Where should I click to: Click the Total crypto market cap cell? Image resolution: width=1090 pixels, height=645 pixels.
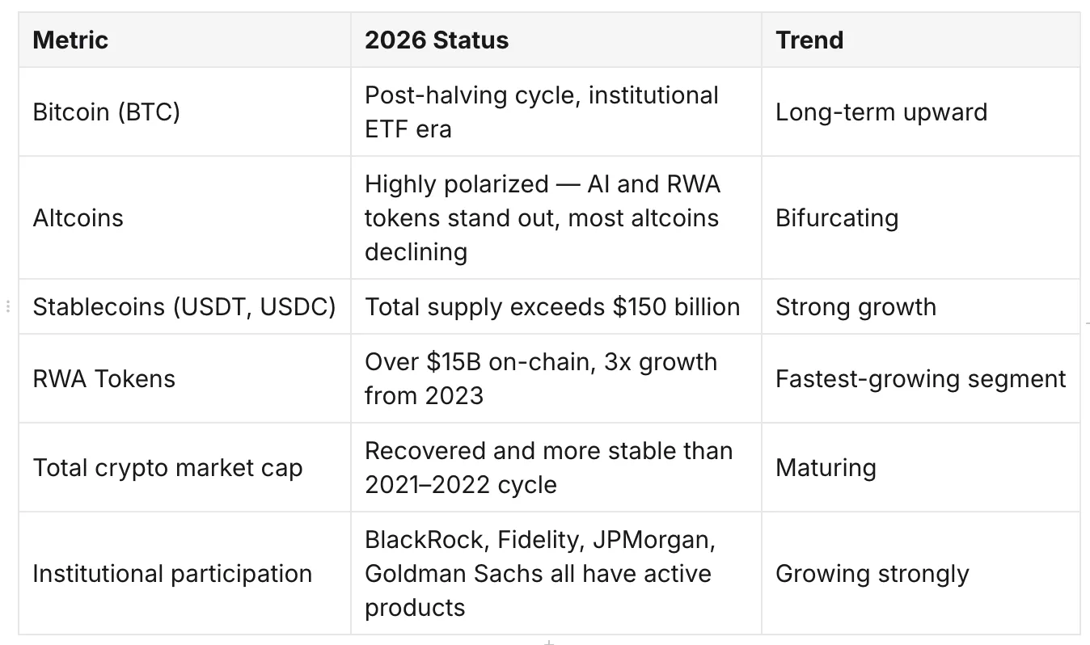point(184,467)
